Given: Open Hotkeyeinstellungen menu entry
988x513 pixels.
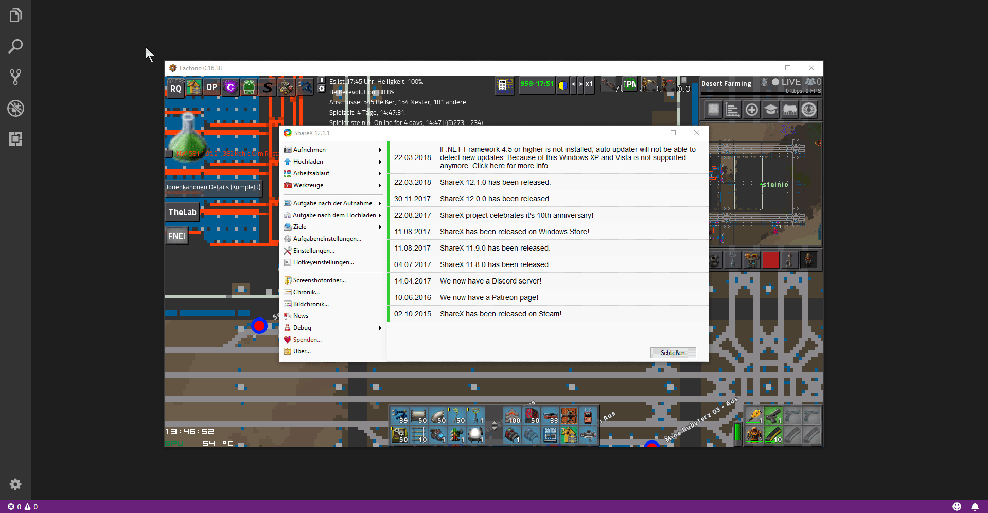Looking at the screenshot, I should tap(323, 262).
